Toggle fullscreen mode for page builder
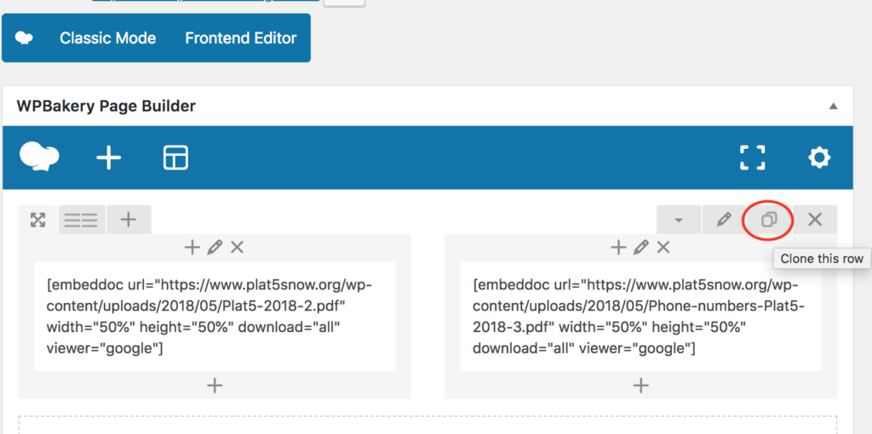The height and width of the screenshot is (434, 872). (753, 157)
